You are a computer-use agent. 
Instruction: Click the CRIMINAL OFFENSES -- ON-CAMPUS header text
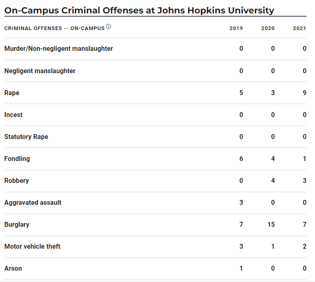click(54, 28)
